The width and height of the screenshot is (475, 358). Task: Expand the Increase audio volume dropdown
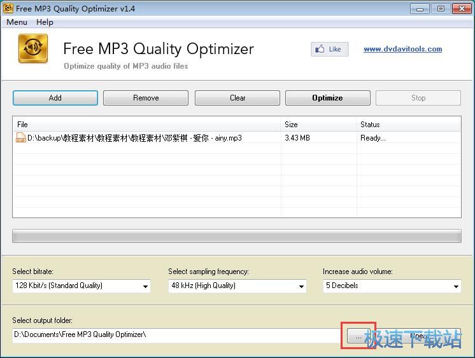(392, 286)
